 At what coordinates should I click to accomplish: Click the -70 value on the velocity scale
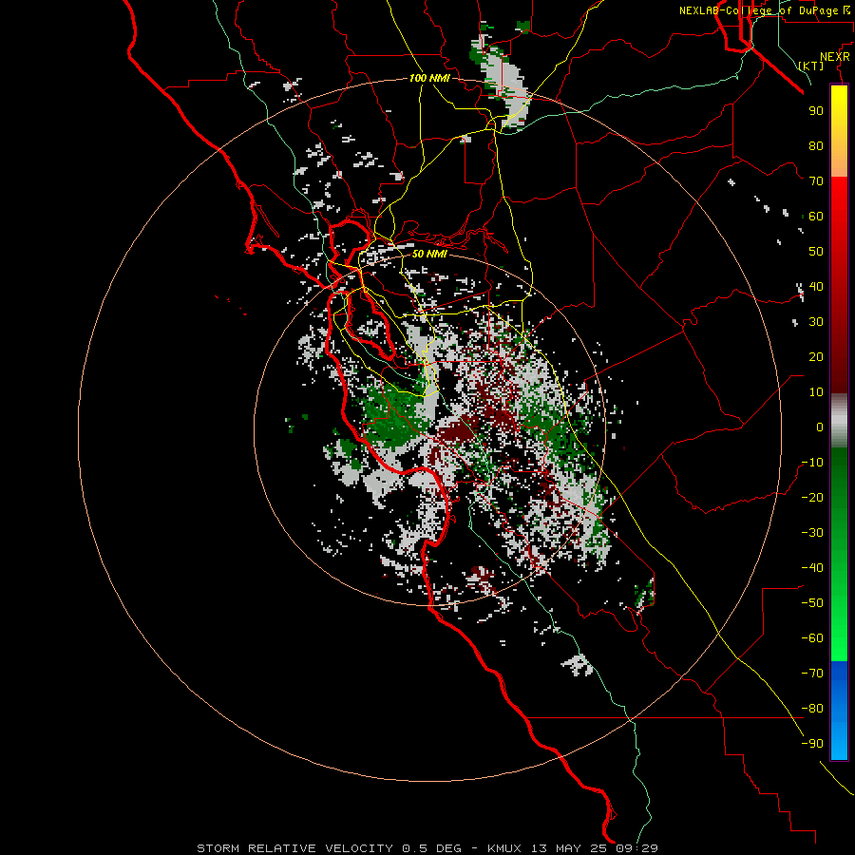(x=812, y=674)
